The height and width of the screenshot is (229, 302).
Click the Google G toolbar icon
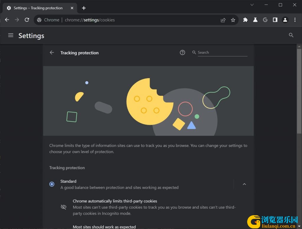coord(265,20)
